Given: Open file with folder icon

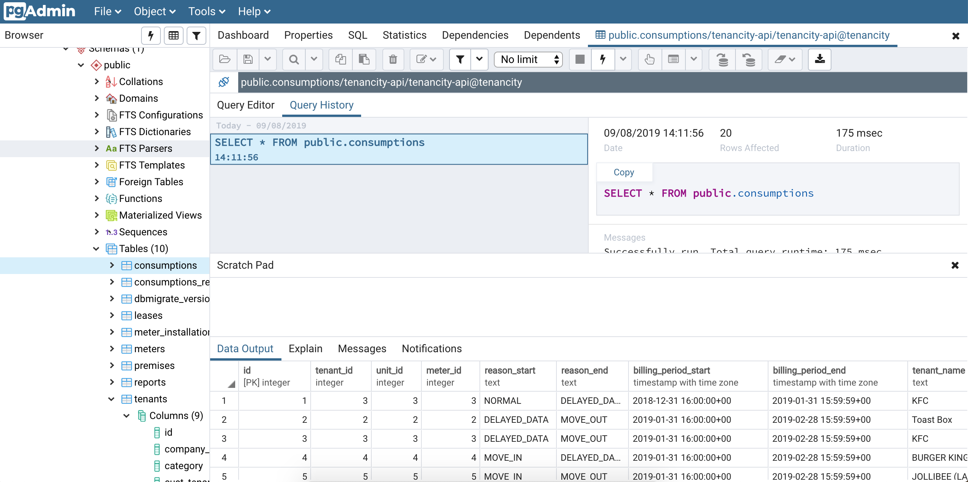Looking at the screenshot, I should (x=225, y=60).
